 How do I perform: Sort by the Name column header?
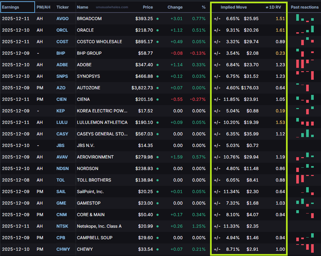(x=83, y=7)
